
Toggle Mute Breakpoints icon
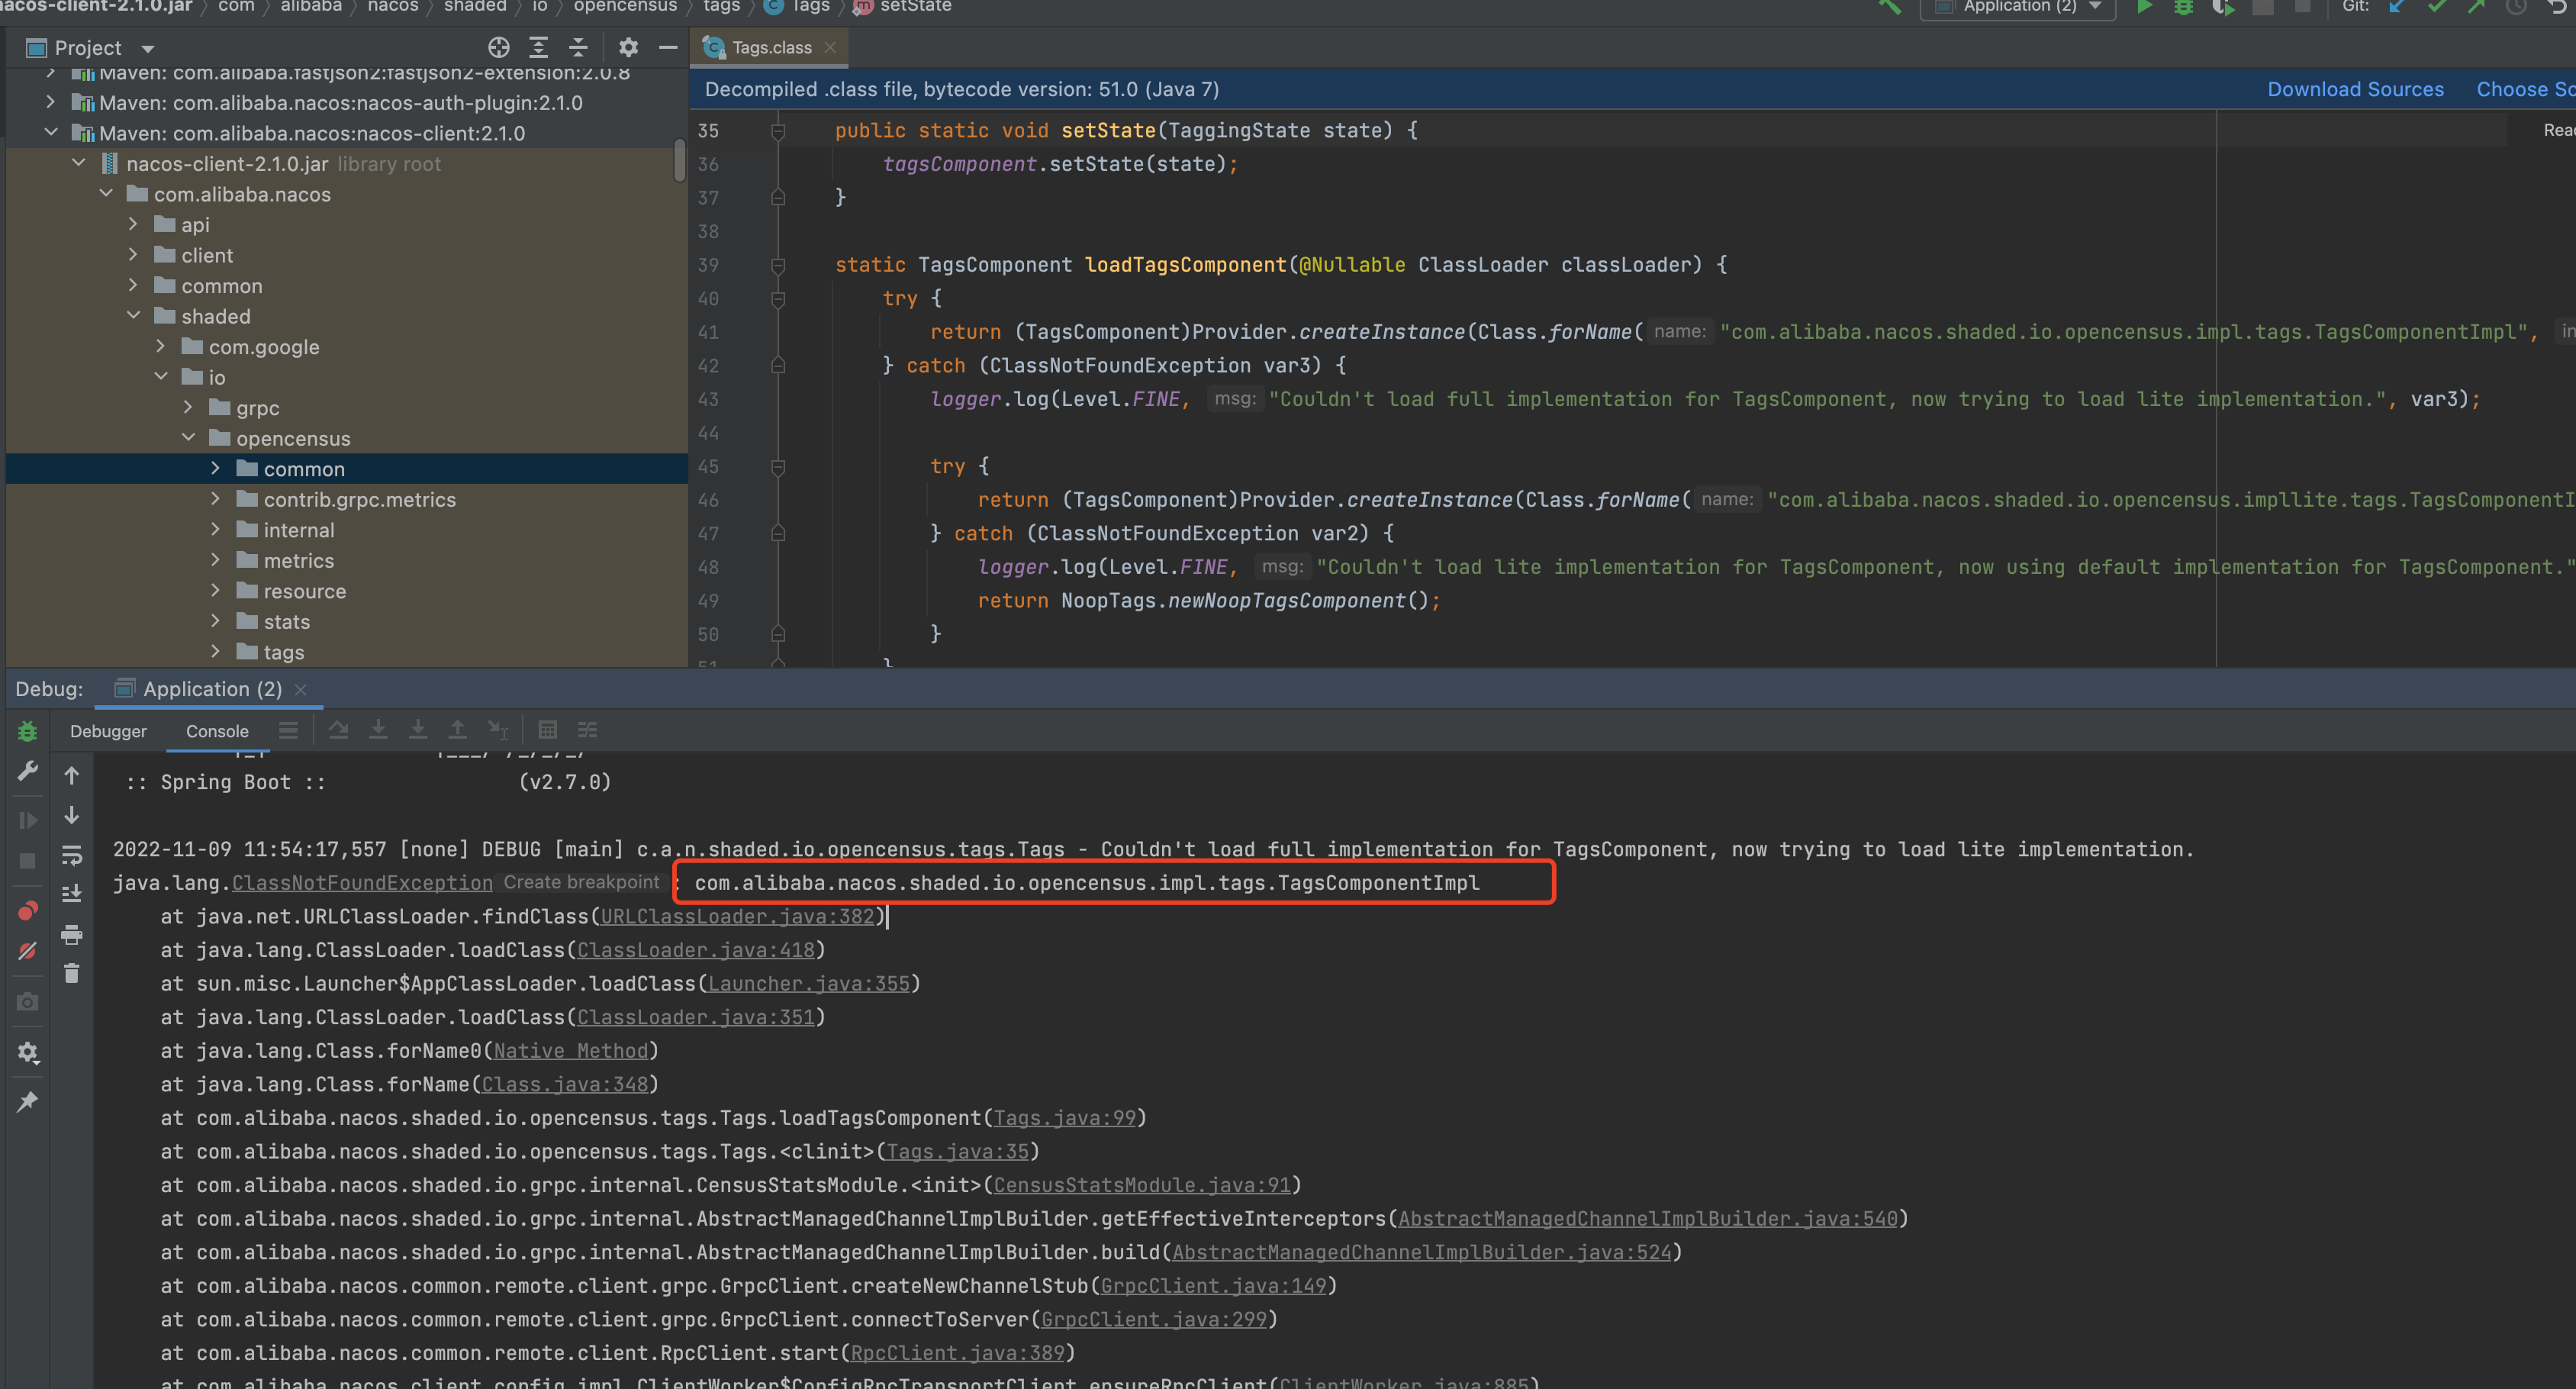[x=27, y=950]
